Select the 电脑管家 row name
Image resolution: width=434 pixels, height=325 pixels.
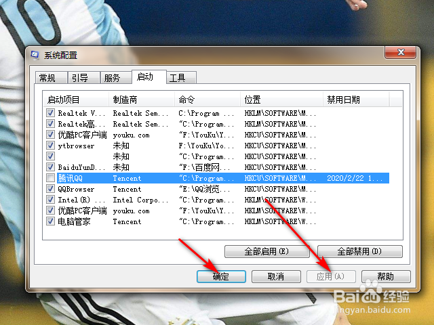[x=74, y=221]
